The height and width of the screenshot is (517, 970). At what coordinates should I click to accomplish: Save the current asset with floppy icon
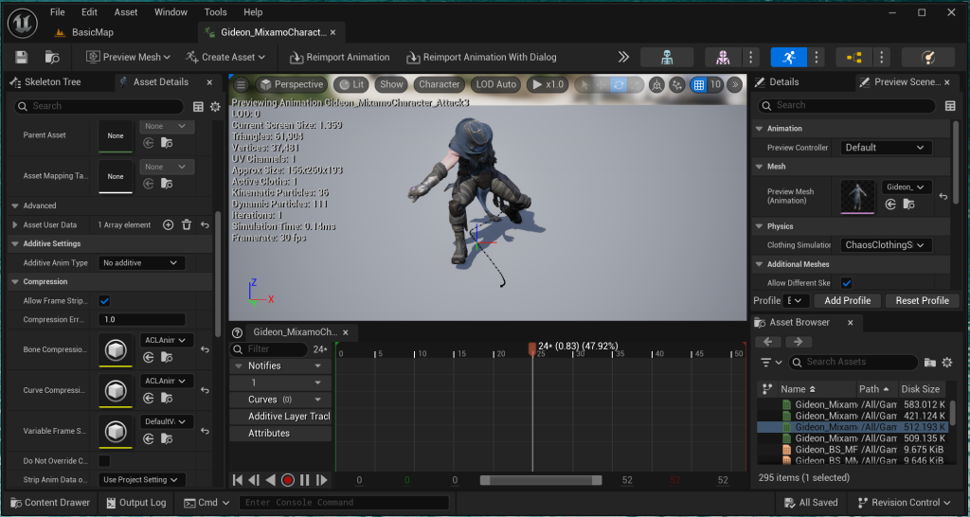pyautogui.click(x=22, y=57)
